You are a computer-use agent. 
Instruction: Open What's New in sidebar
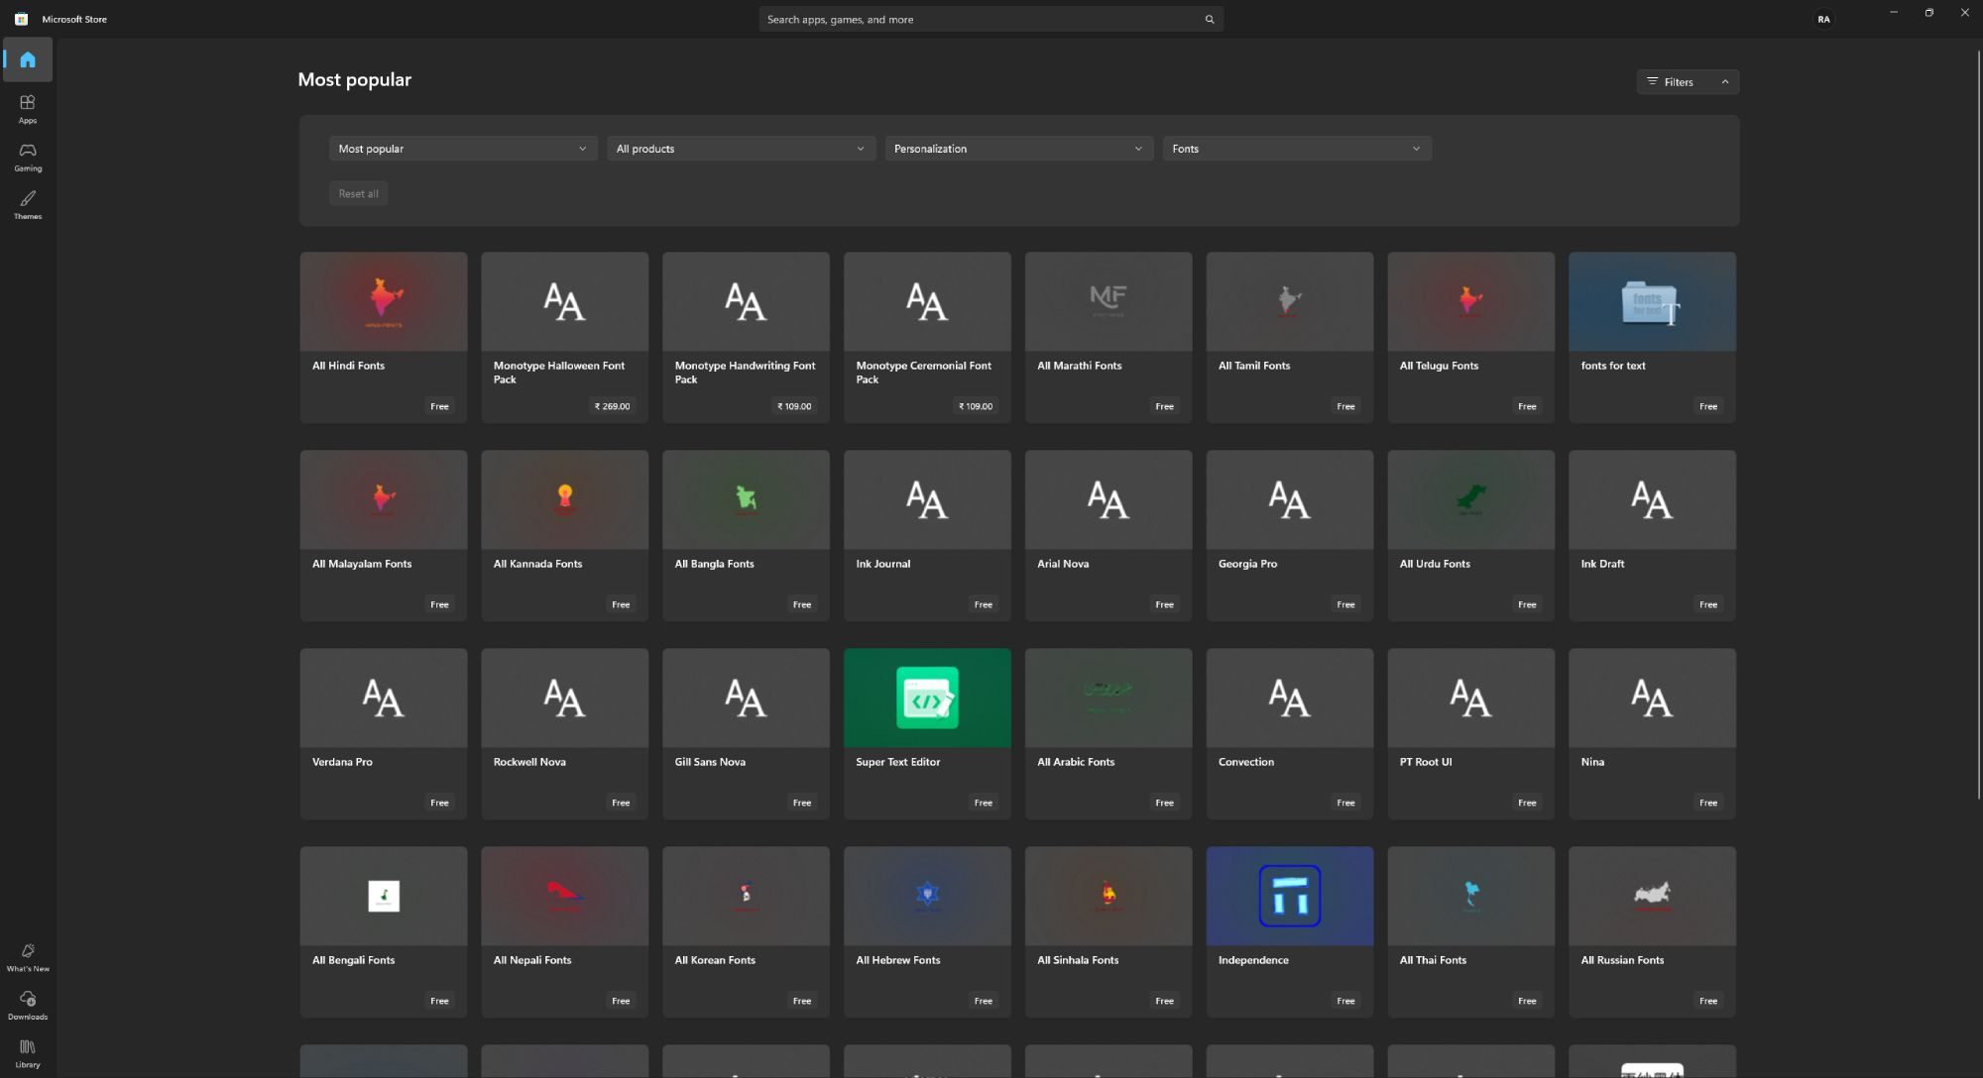(28, 957)
